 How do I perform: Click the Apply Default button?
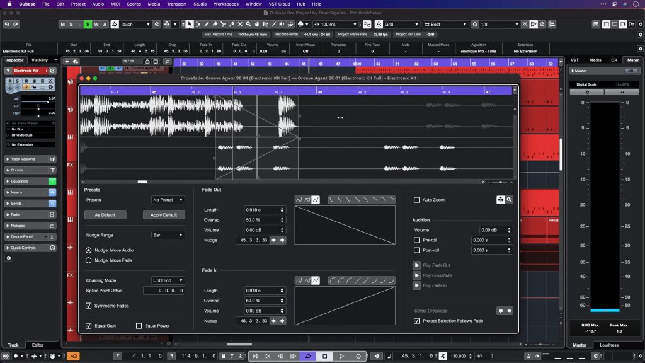click(x=163, y=214)
